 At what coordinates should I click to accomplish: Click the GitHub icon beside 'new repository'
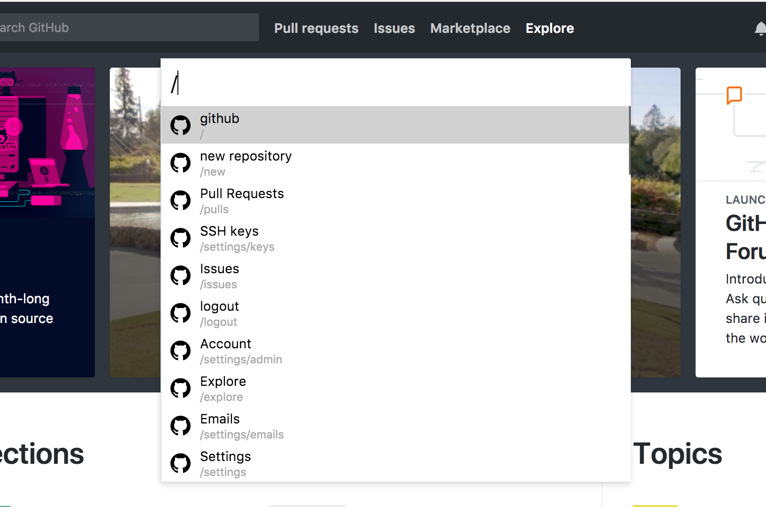coord(180,163)
